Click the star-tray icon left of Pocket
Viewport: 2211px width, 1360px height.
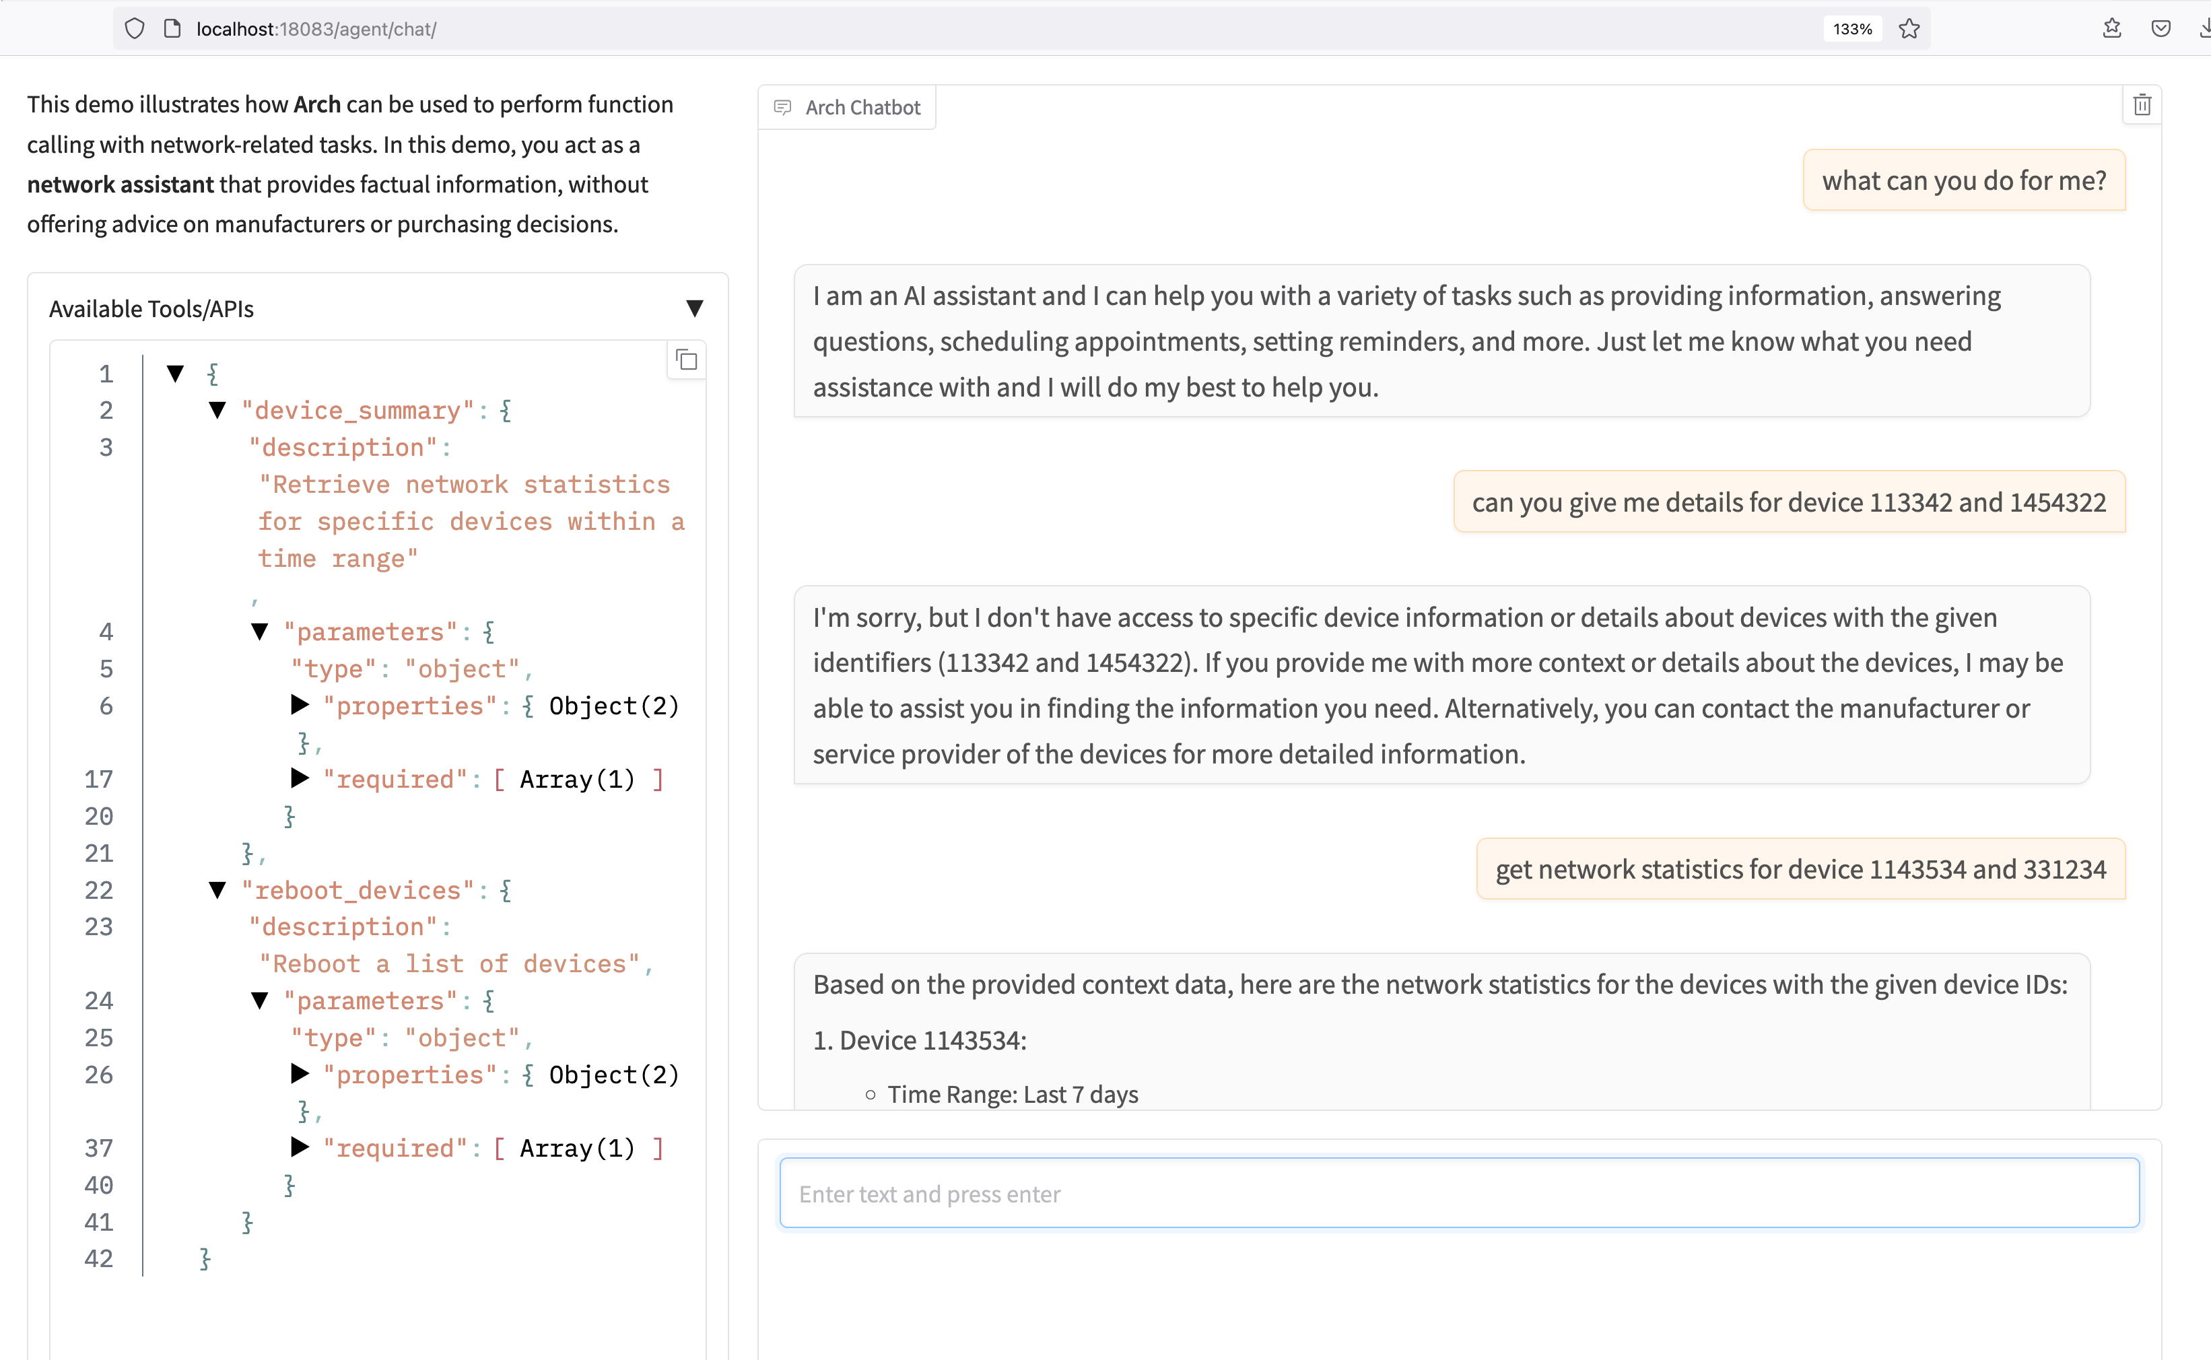point(2112,29)
